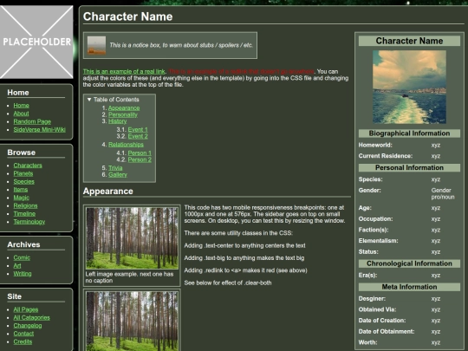Click the Biographical Information header

(x=409, y=133)
